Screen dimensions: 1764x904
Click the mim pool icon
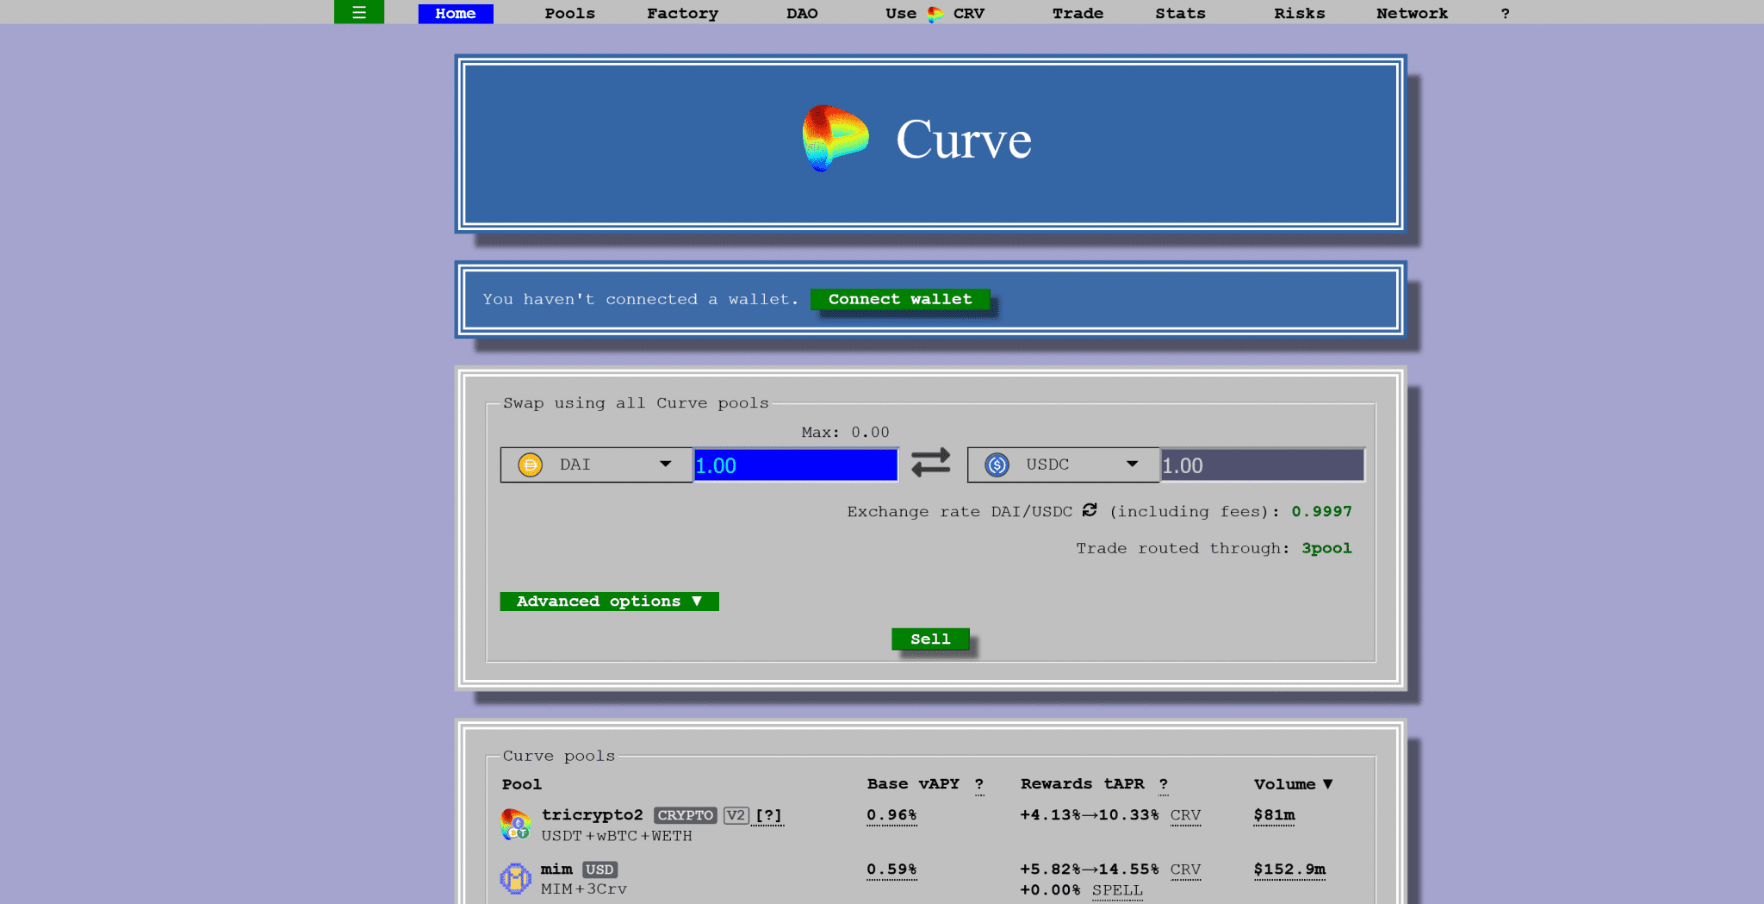pos(515,878)
